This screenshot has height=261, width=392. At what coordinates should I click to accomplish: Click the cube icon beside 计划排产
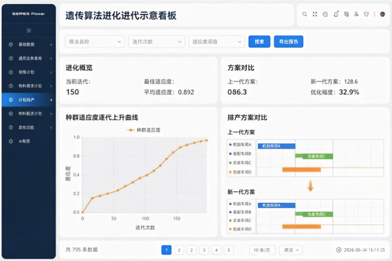click(x=10, y=100)
